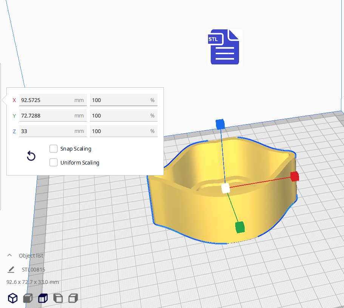344x308 pixels.
Task: Select the left side view cube icon
Action: (58, 298)
